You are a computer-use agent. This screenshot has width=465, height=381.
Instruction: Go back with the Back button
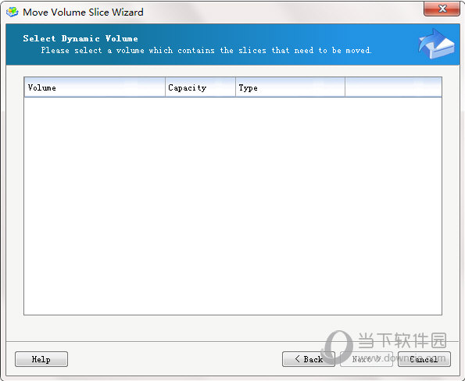pos(309,359)
